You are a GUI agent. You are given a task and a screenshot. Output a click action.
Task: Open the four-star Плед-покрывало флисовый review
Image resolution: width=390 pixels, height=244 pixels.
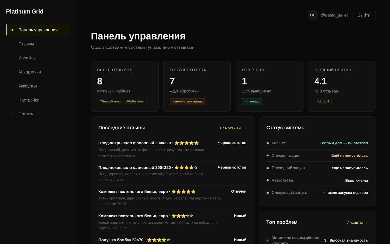click(173, 173)
